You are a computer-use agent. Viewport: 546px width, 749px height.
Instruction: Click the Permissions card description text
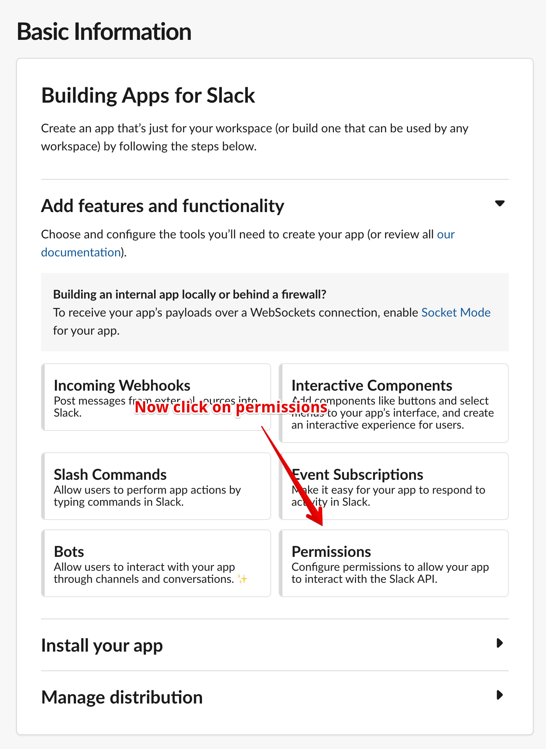coord(390,573)
